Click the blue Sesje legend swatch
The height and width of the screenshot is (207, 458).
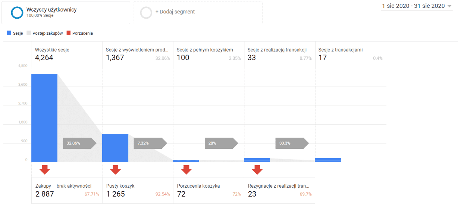[x=9, y=33]
